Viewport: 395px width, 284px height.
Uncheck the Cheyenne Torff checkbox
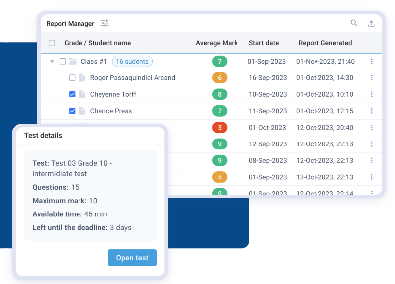coord(72,94)
